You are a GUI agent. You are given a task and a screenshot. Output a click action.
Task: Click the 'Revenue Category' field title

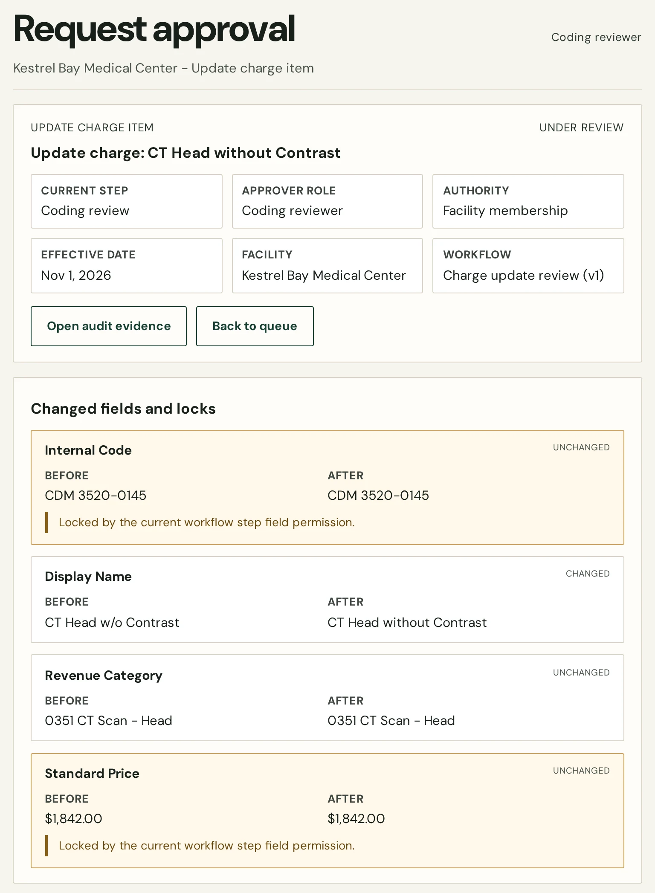tap(104, 676)
